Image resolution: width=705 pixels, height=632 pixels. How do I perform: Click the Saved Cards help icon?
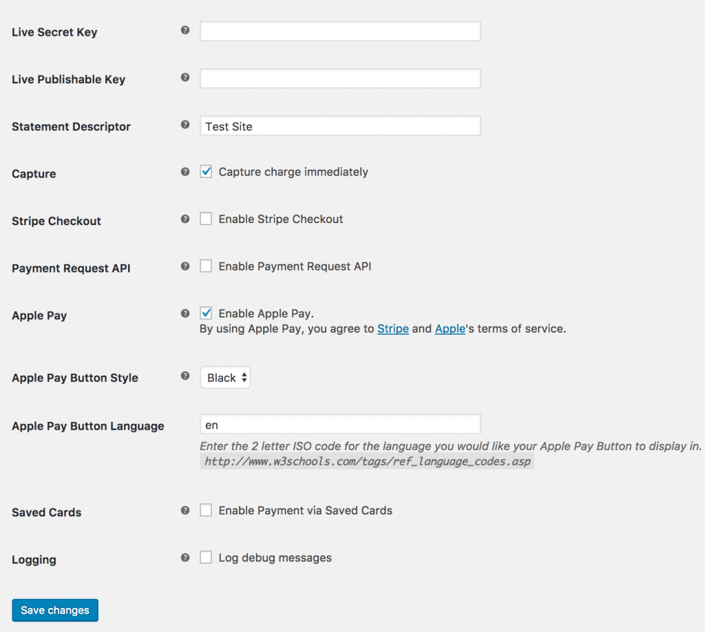[185, 510]
